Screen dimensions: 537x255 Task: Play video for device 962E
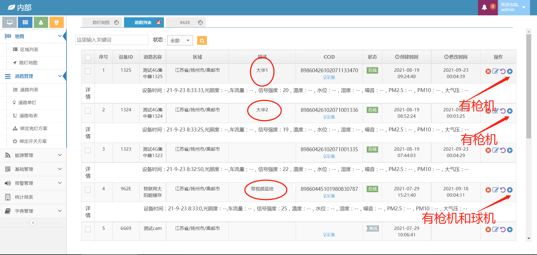point(510,190)
